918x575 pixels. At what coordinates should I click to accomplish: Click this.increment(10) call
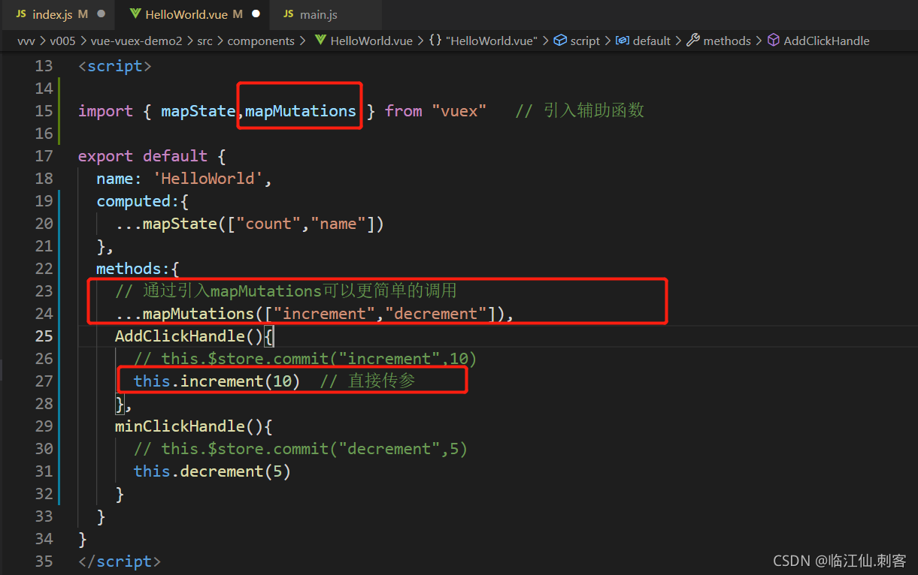(x=217, y=381)
